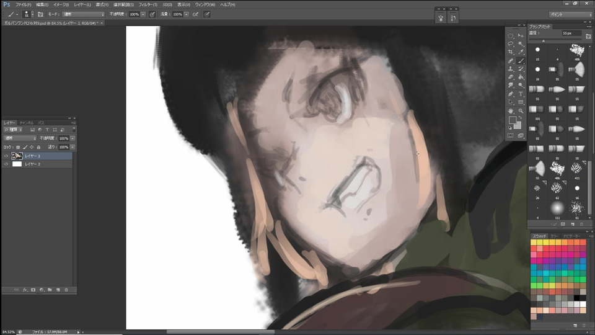This screenshot has height=335, width=595.
Task: Add a layer style via fx icon
Action: (25, 290)
